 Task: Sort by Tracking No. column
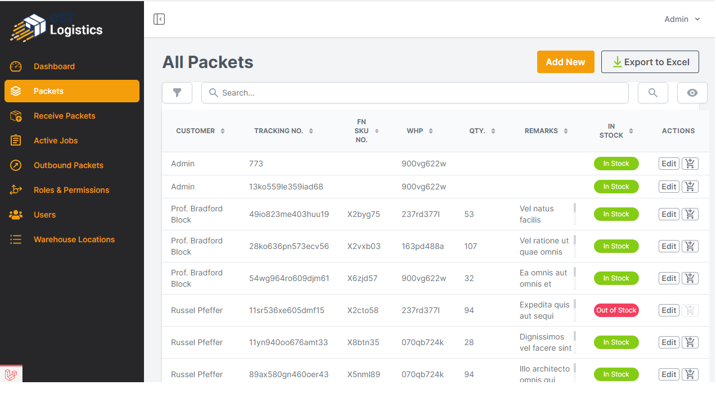click(x=283, y=131)
